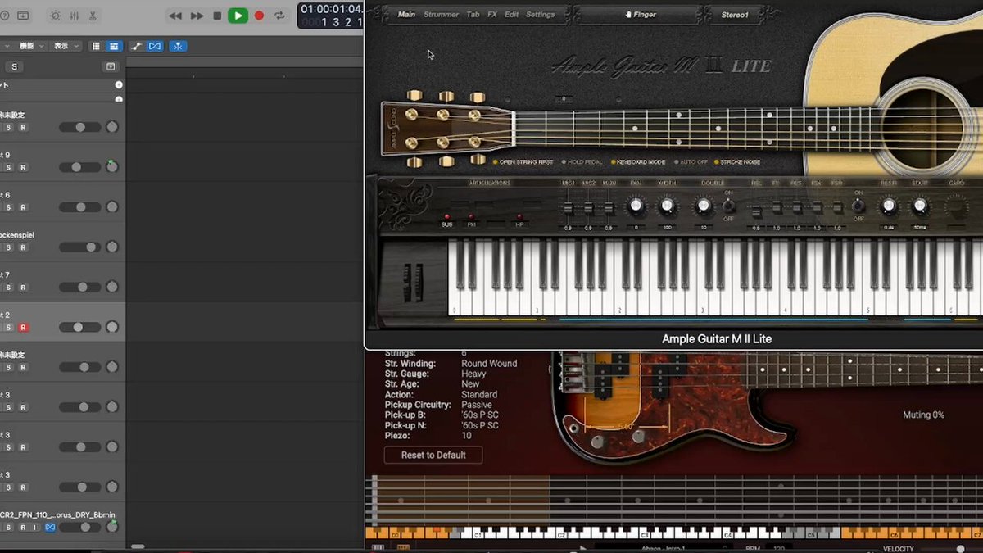Click the global Solo S button
Image resolution: width=983 pixels, height=553 pixels.
14,66
